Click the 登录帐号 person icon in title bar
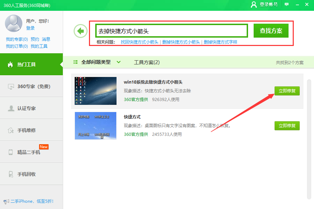The width and height of the screenshot is (314, 209). (x=254, y=4)
